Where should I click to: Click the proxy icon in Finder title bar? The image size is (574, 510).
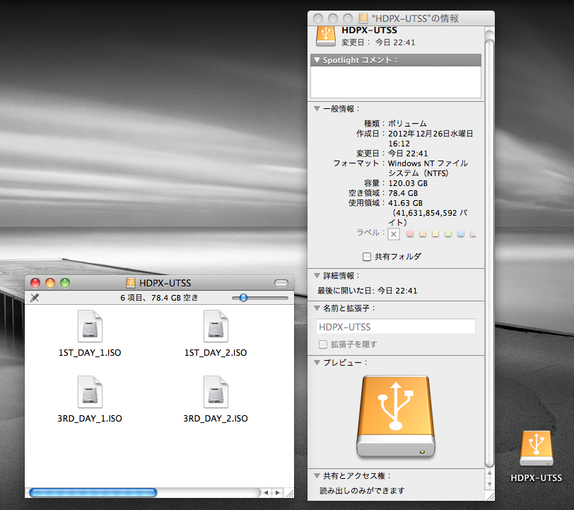131,283
